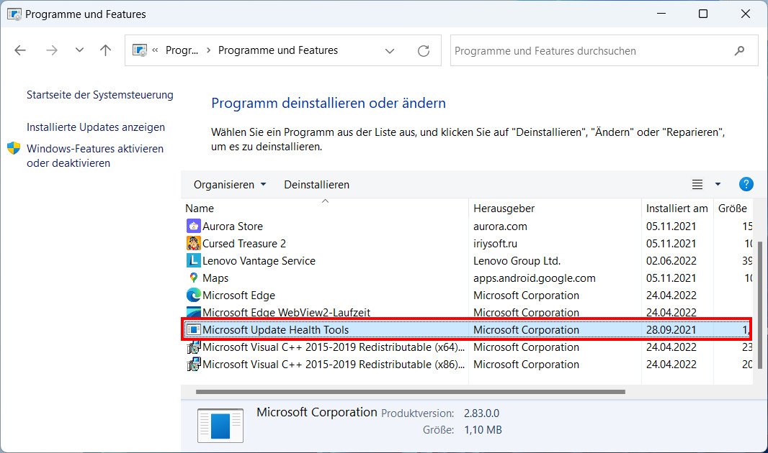Click the Lenovo Group Ltd. publisher cell
Image resolution: width=768 pixels, height=453 pixels.
point(517,261)
